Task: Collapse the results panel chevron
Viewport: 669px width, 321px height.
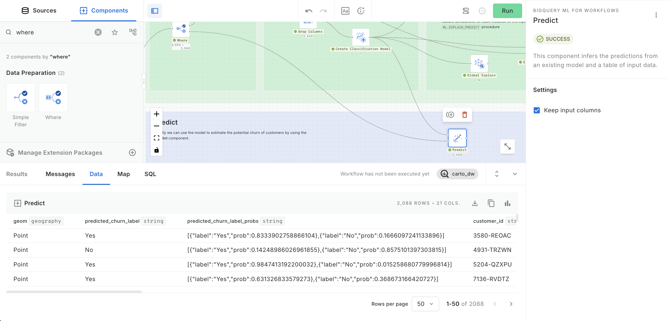Action: point(515,174)
